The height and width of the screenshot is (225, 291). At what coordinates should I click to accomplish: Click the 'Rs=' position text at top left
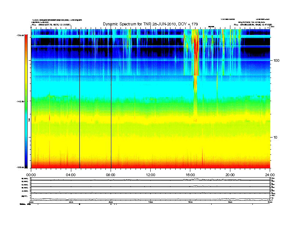click(51, 25)
